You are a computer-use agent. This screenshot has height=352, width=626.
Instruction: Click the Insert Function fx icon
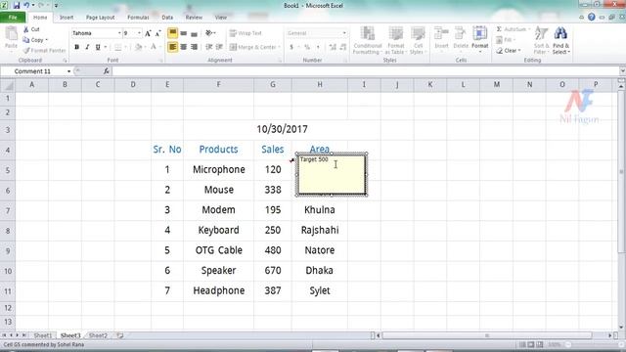[x=107, y=71]
